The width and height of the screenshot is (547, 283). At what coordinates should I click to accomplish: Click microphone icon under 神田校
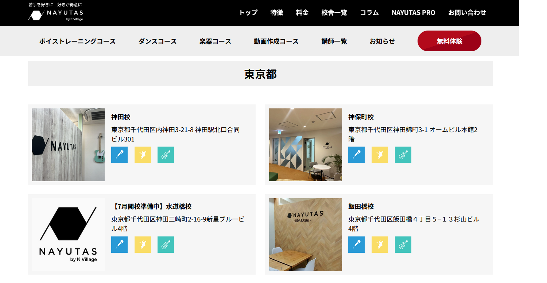pyautogui.click(x=119, y=155)
